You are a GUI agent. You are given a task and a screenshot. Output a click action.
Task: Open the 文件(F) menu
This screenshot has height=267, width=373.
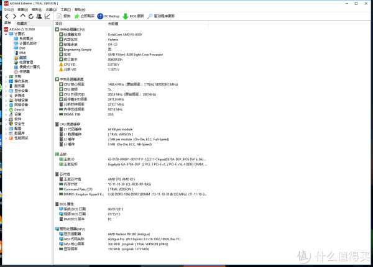(x=9, y=9)
